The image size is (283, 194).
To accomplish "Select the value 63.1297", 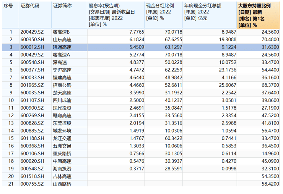I will (x=174, y=47).
